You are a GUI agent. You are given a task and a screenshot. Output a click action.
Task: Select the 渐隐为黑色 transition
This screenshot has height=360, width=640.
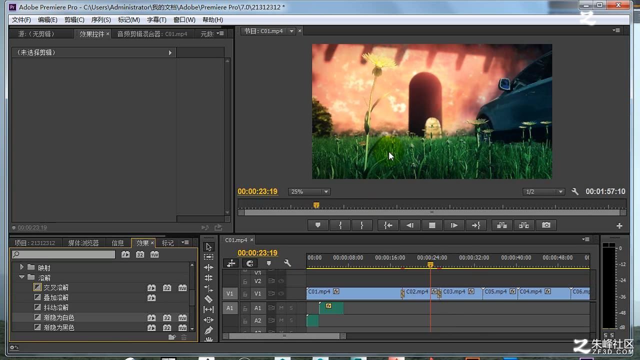59,327
